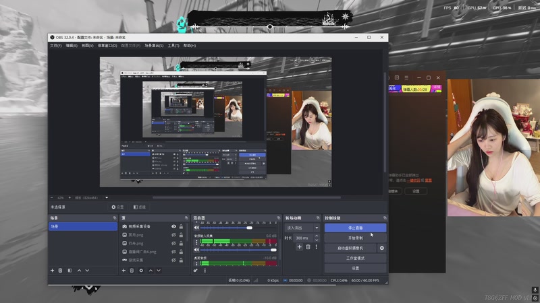This screenshot has height=303, width=540.
Task: Move the source up with the arrow
Action: pos(151,271)
